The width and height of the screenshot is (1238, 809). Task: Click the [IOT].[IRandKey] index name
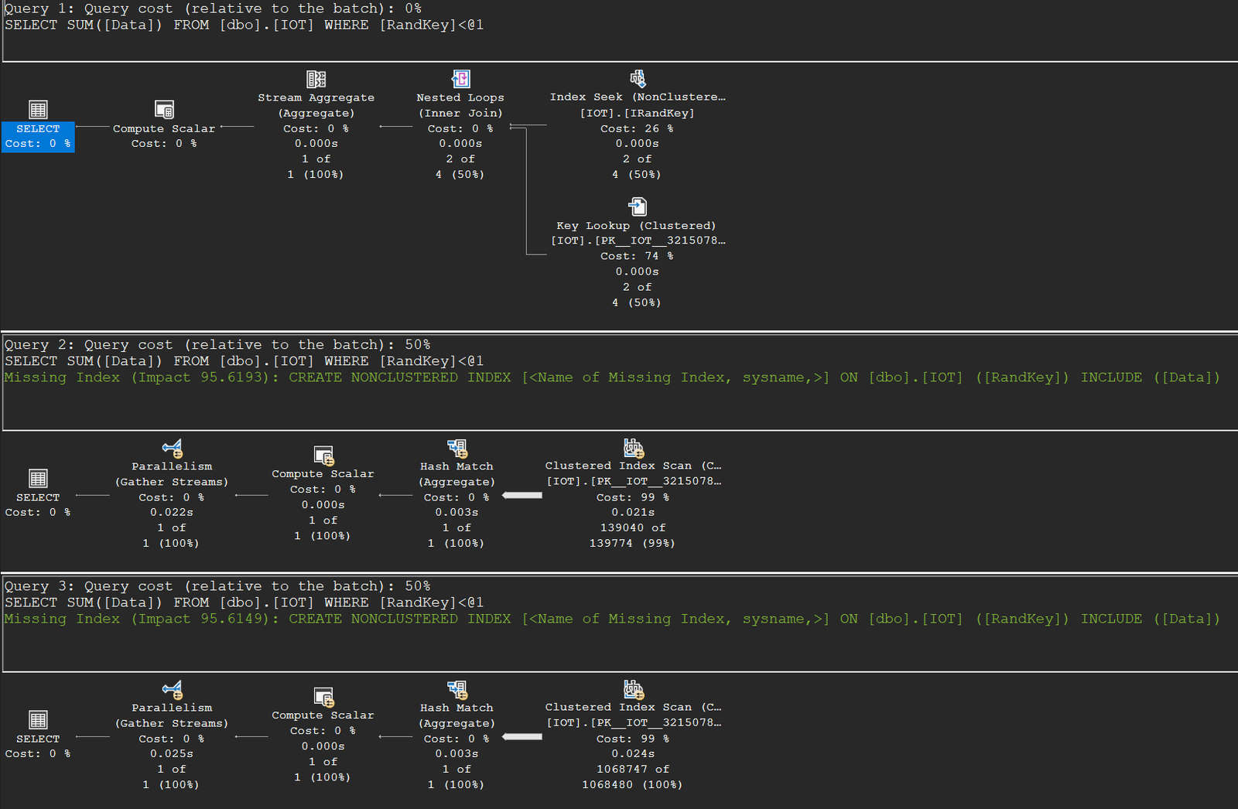click(638, 113)
